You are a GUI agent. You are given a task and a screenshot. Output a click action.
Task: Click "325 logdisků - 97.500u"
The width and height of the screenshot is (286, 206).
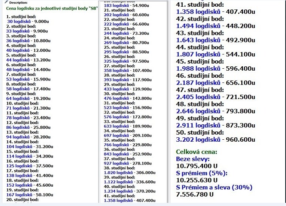tap(127, 61)
